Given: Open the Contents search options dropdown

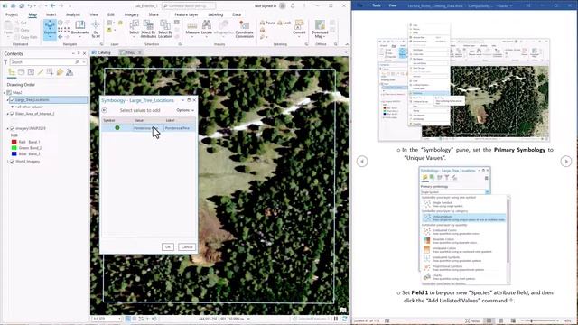Looking at the screenshot, I should [84, 62].
